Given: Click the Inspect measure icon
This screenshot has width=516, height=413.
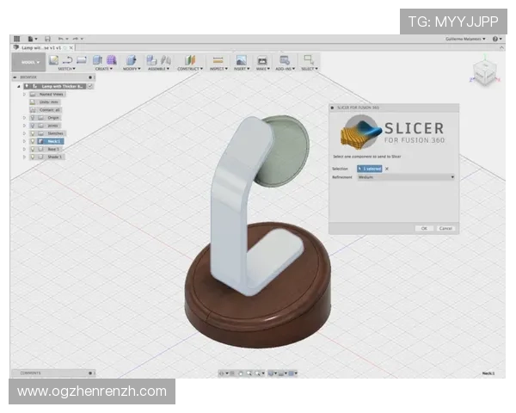Looking at the screenshot, I should click(x=218, y=60).
